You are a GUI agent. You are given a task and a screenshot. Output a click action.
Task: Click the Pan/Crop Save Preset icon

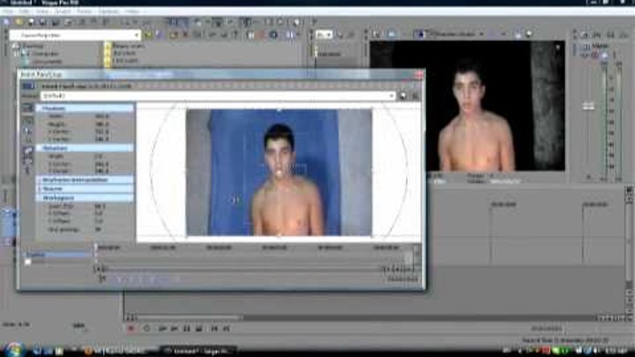tap(403, 96)
